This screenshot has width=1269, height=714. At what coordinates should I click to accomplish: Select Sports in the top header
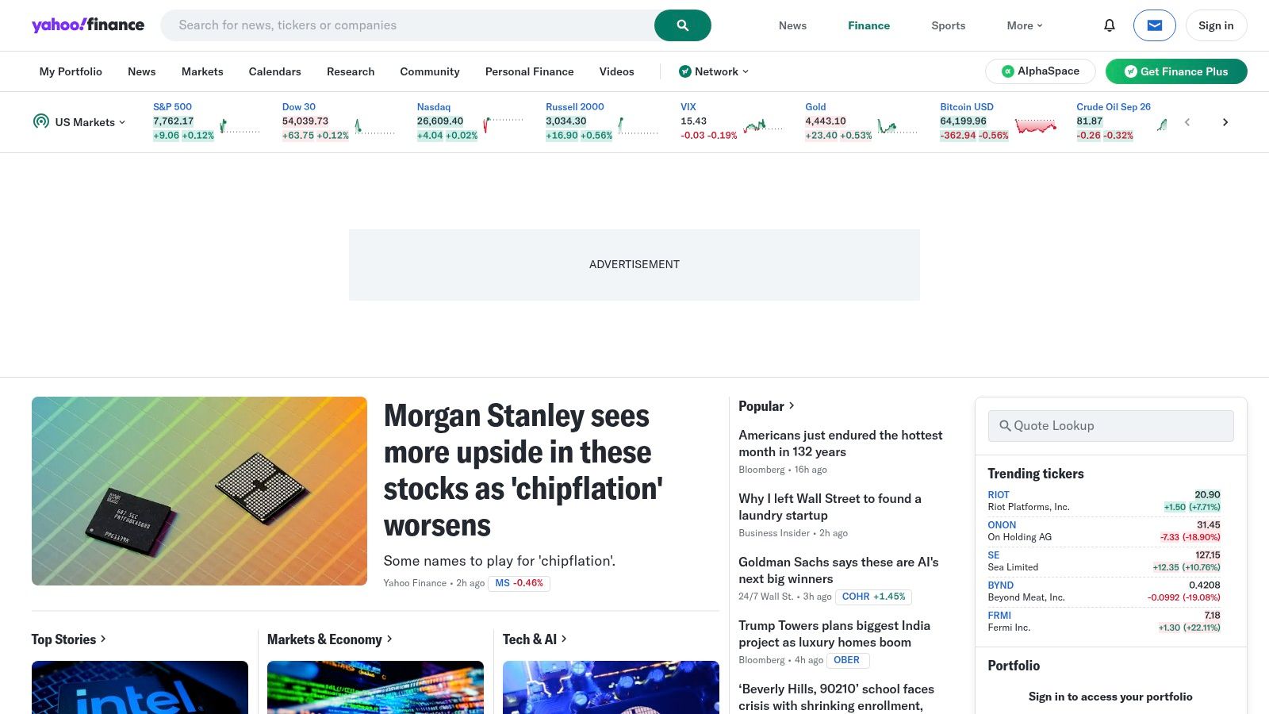click(x=949, y=25)
